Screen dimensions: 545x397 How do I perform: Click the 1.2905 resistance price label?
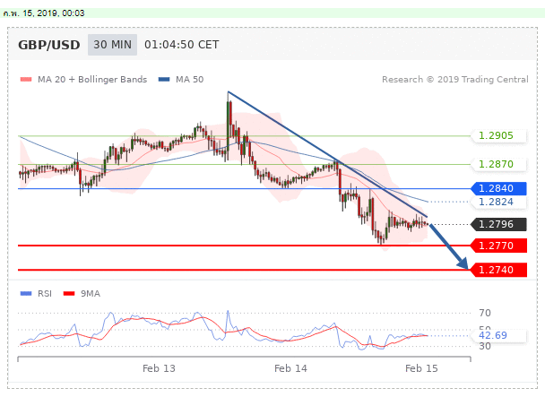tap(498, 135)
